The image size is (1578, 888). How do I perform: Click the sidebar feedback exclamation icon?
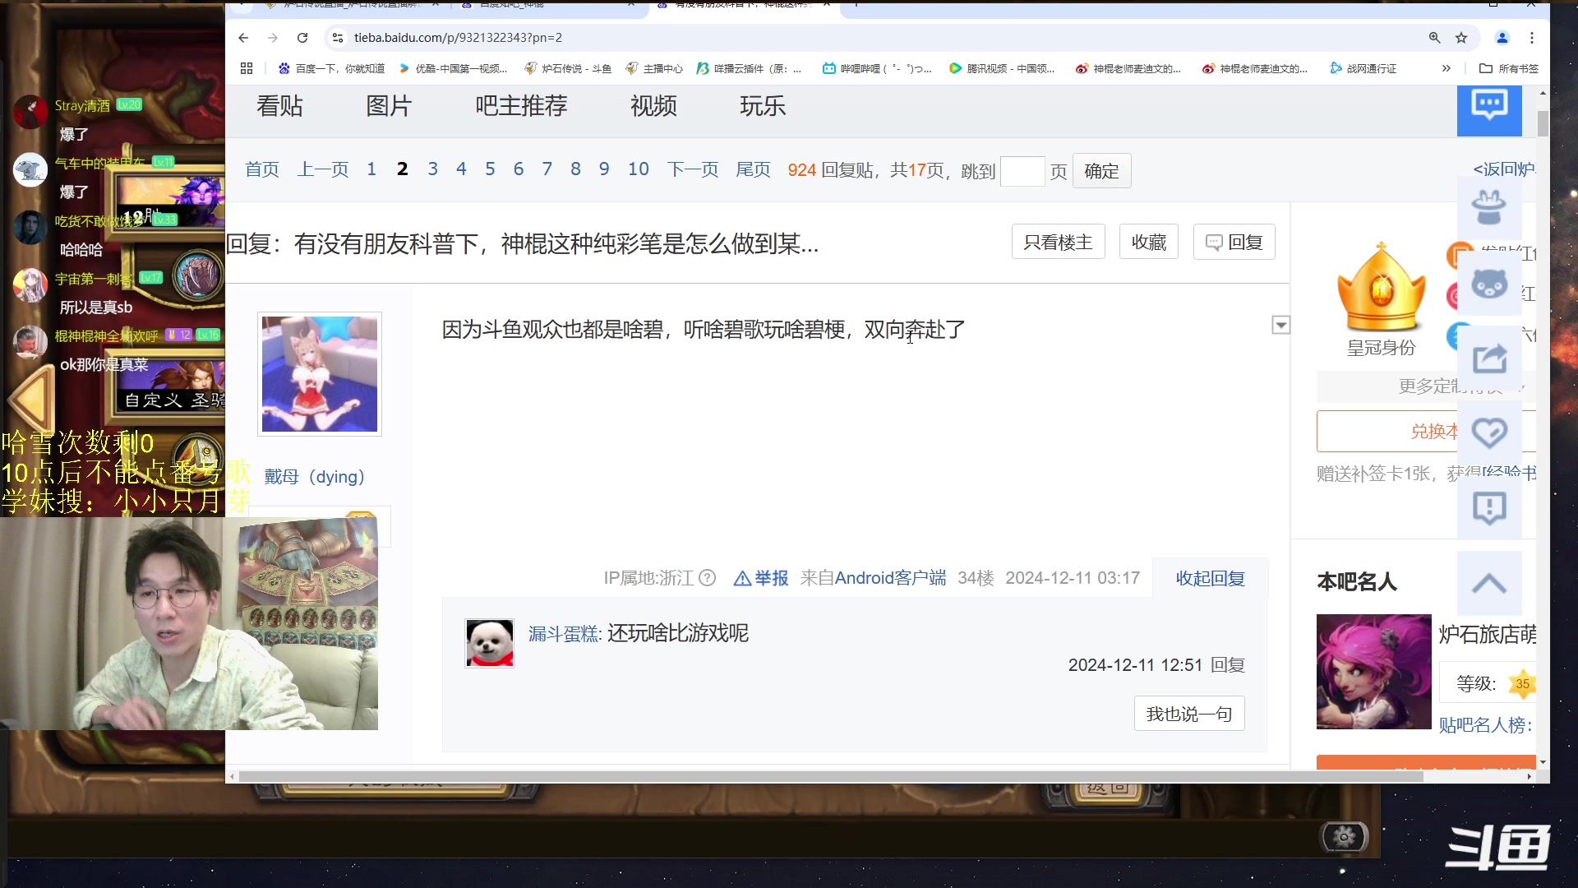tap(1489, 508)
